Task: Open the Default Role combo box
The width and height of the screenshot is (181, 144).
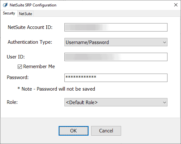Action: 116,102
